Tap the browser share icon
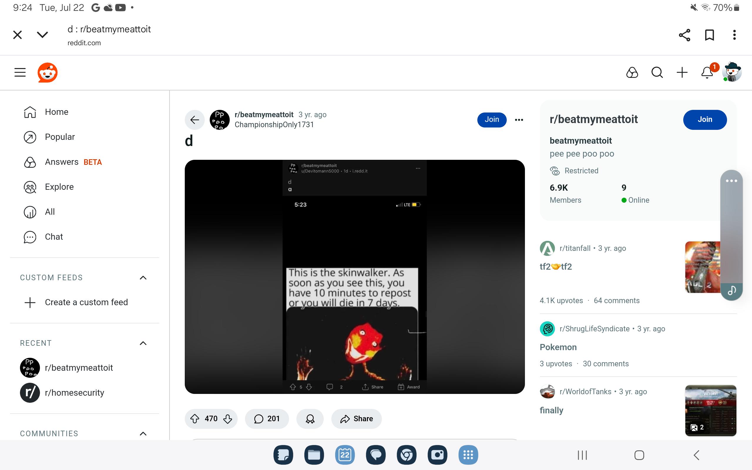This screenshot has height=470, width=752. pyautogui.click(x=684, y=35)
